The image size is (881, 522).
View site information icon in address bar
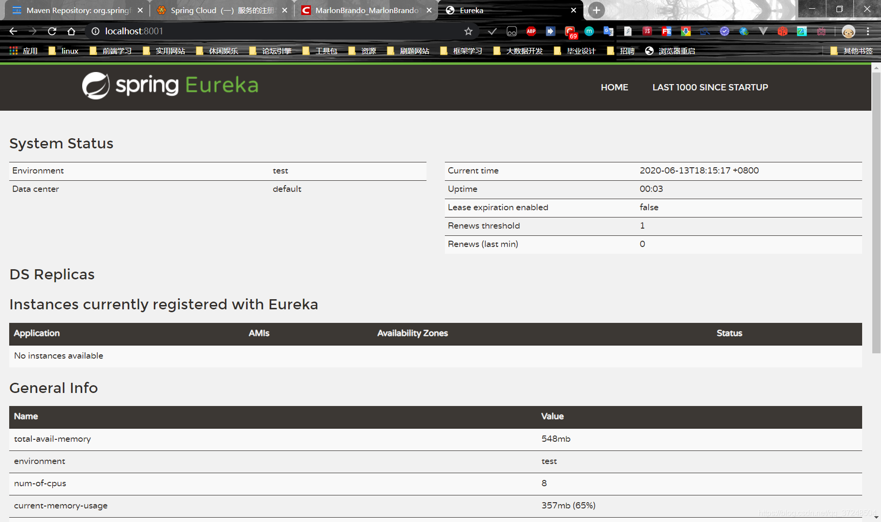(x=95, y=31)
